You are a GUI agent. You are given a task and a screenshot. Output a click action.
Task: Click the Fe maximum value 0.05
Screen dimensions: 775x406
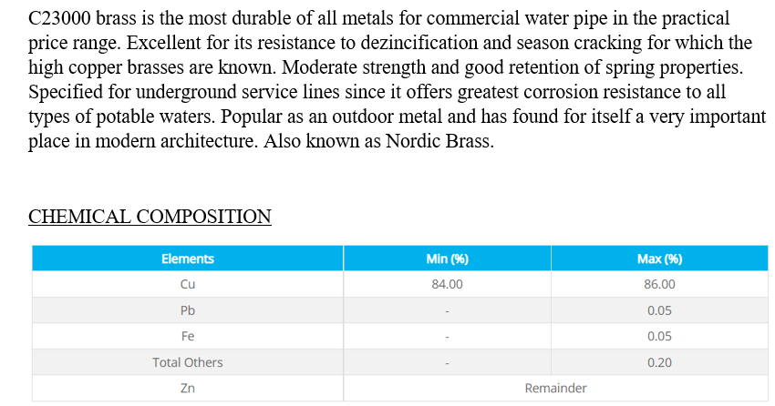click(659, 336)
